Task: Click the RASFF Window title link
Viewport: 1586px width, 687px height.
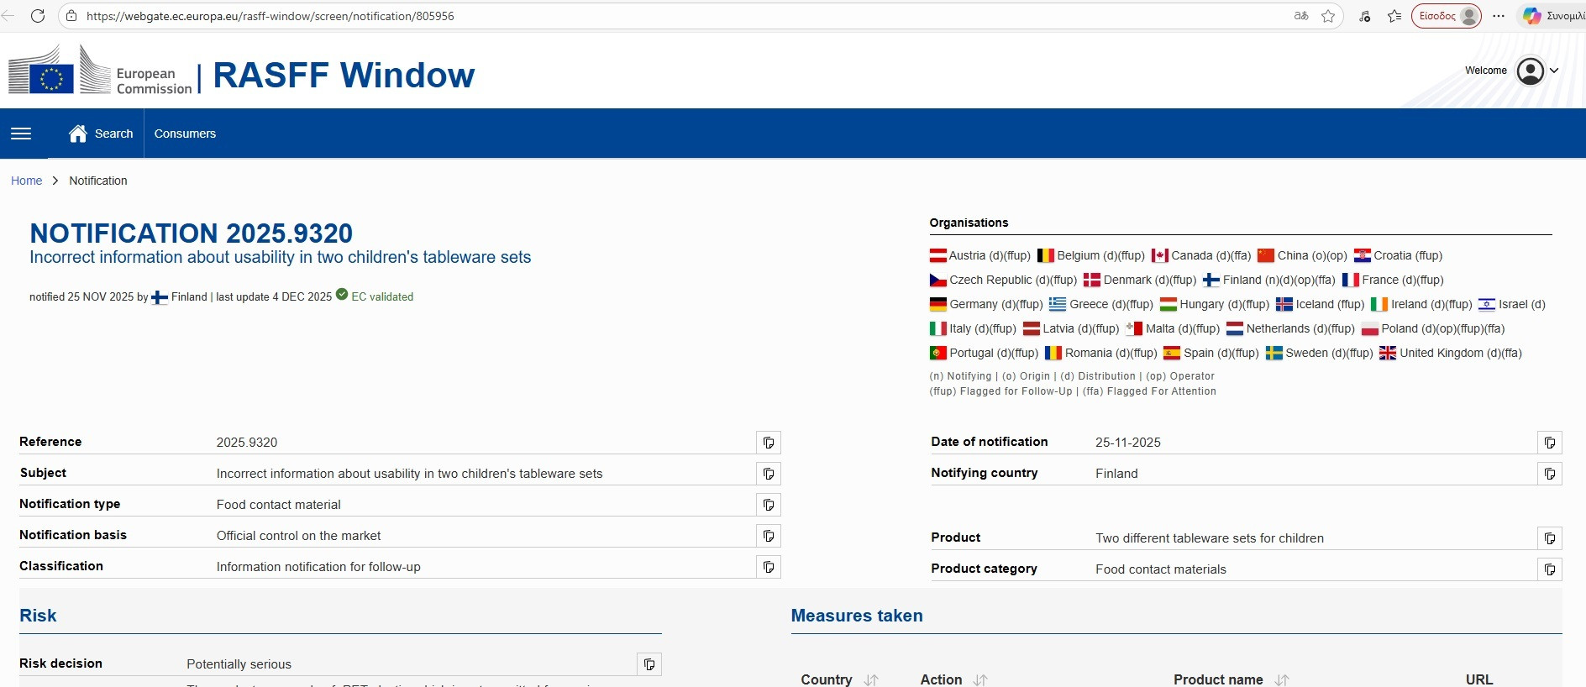Action: pyautogui.click(x=344, y=76)
